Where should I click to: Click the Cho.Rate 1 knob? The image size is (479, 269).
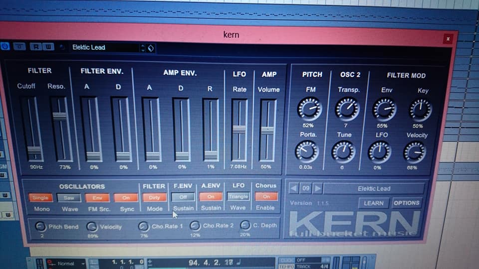[143, 226]
